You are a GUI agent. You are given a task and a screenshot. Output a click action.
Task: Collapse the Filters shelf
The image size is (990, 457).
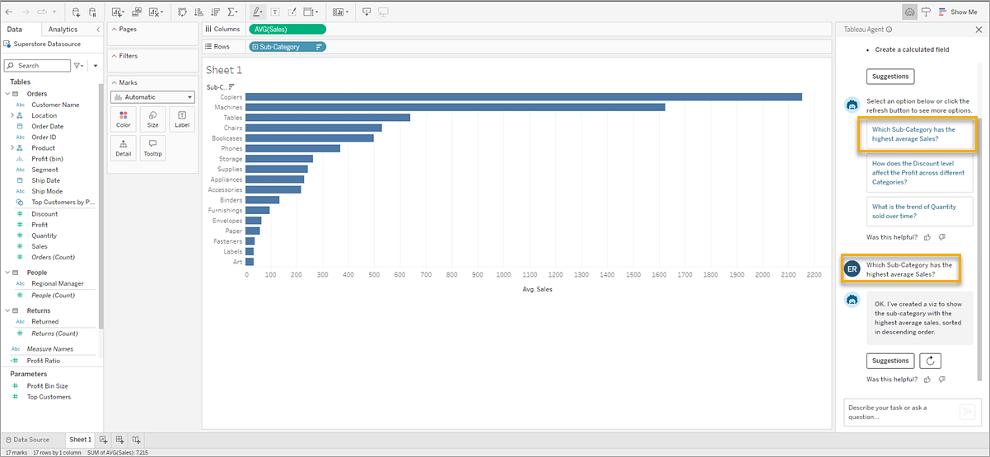pyautogui.click(x=114, y=56)
